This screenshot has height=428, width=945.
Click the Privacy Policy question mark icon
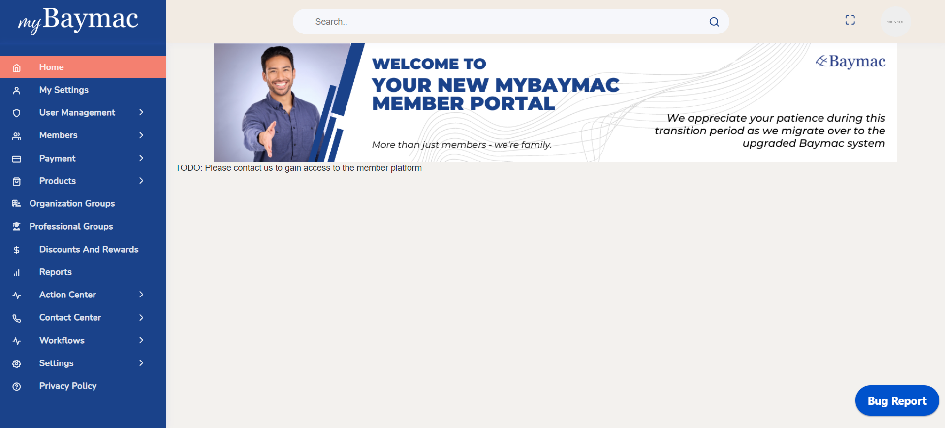17,386
